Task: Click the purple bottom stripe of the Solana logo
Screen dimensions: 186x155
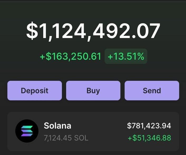Action: (27, 135)
